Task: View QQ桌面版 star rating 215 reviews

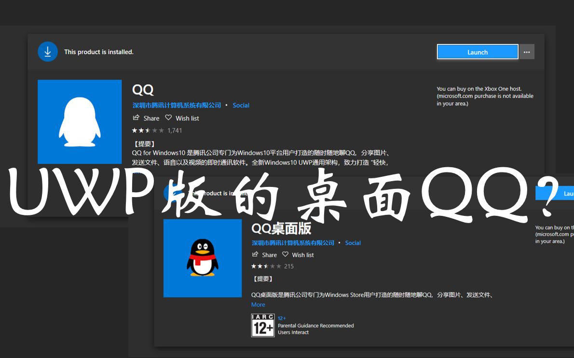Action: [x=273, y=266]
